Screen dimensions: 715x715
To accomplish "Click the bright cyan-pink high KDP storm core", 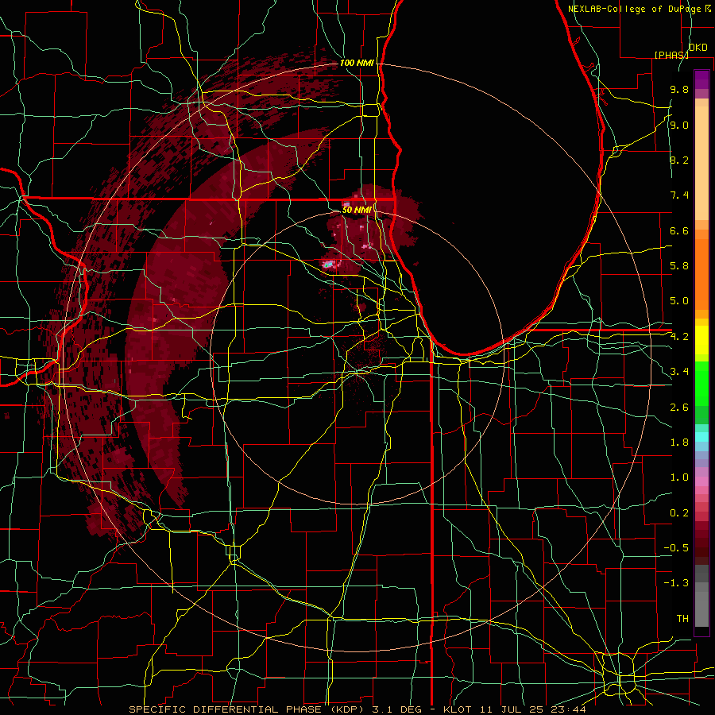I will (x=328, y=264).
